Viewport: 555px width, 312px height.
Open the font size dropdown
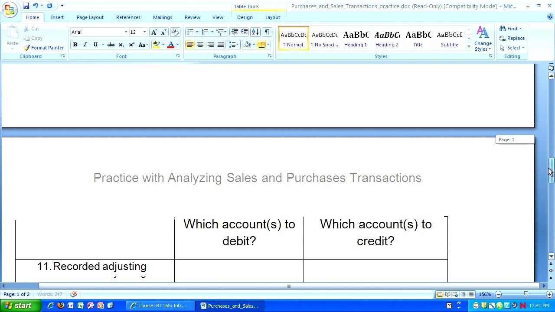[144, 32]
